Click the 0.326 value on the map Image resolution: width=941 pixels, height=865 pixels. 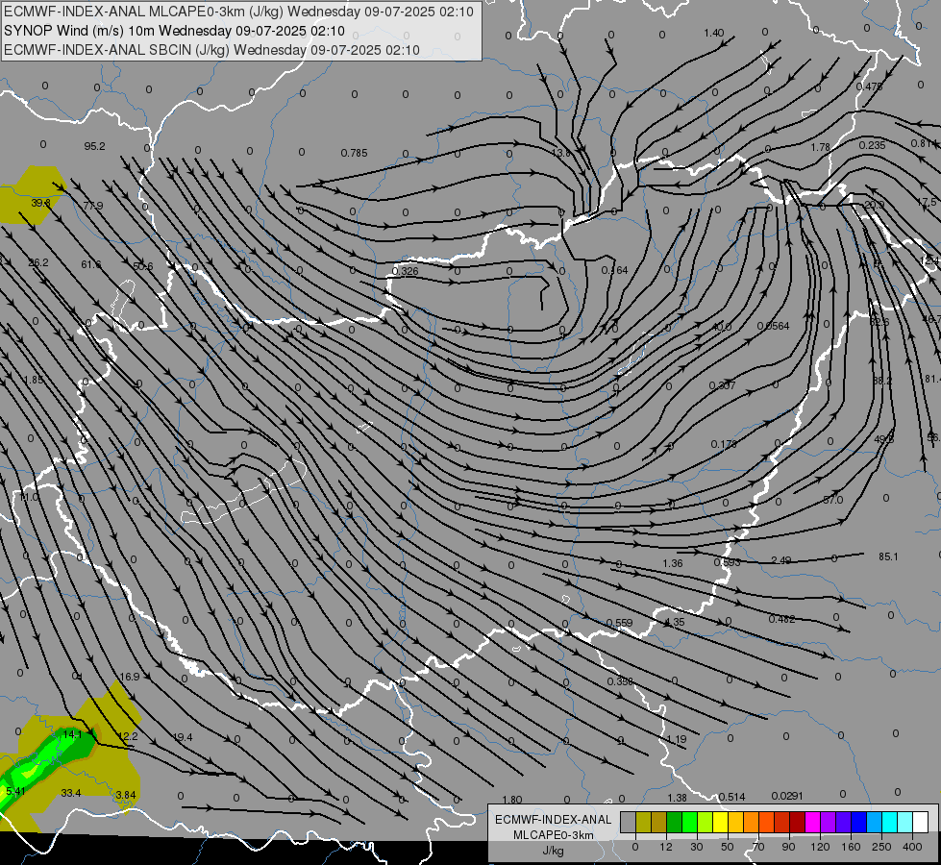pyautogui.click(x=405, y=271)
